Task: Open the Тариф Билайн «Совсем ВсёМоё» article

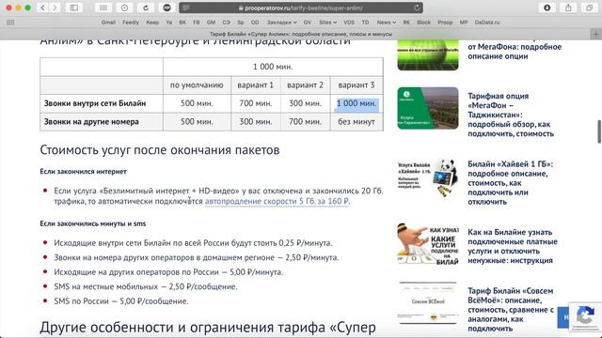Action: pos(511,309)
